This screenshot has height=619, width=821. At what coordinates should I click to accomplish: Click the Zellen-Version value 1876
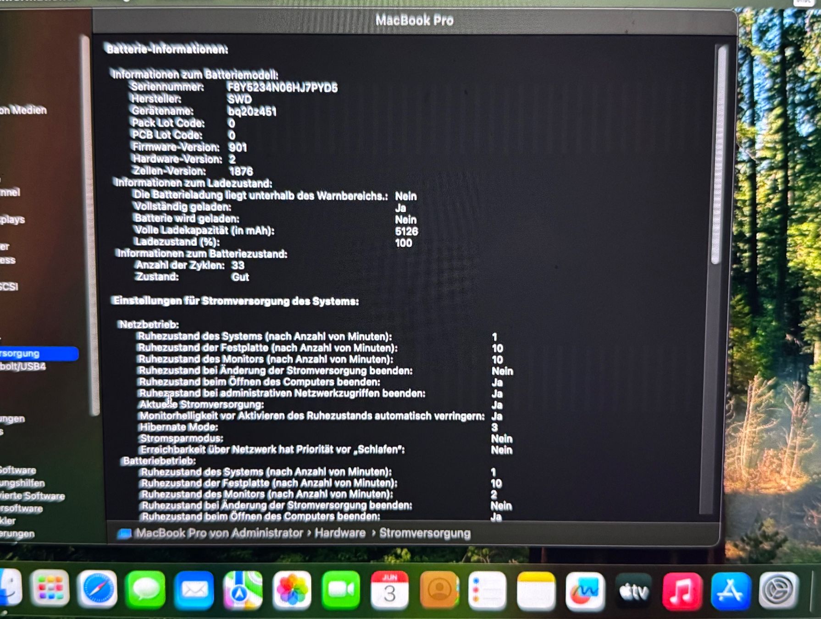241,171
